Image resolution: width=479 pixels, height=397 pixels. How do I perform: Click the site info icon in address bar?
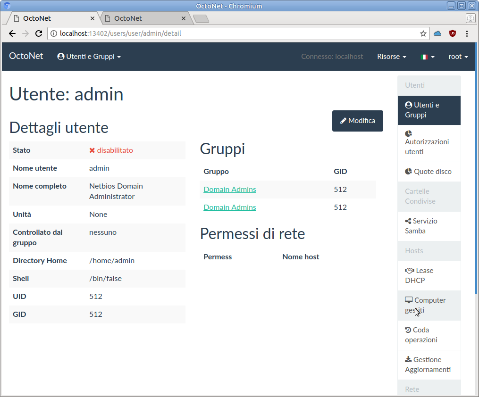(x=54, y=33)
